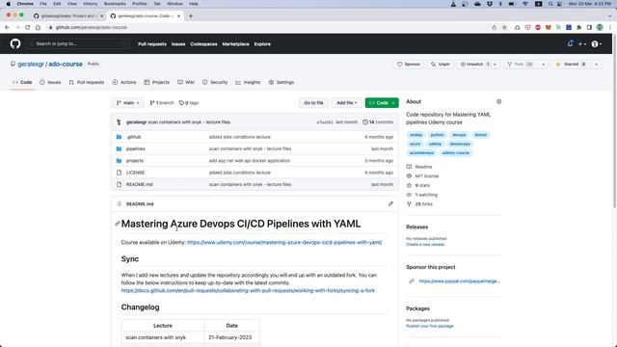The height and width of the screenshot is (347, 617).
Task: Click Publish your first package link
Action: point(430,326)
